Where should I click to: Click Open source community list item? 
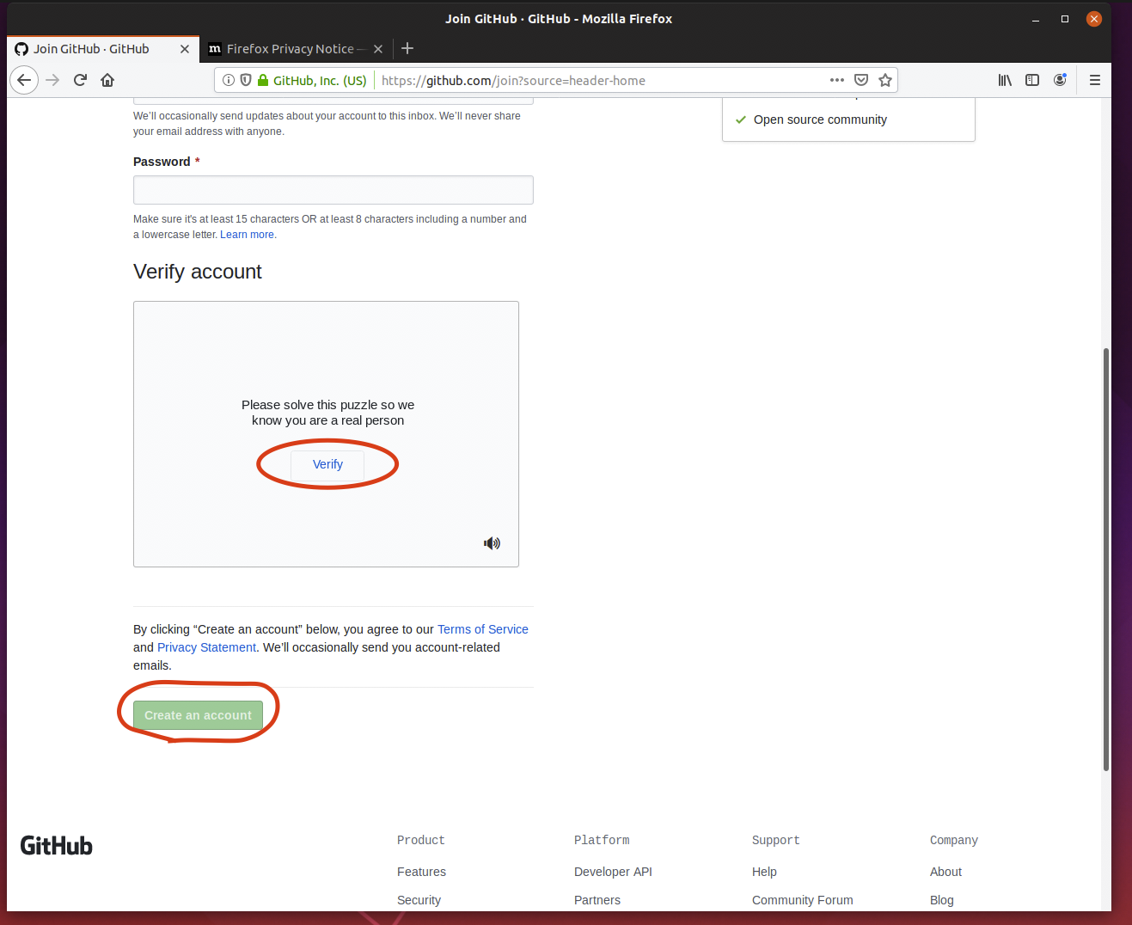[x=820, y=119]
